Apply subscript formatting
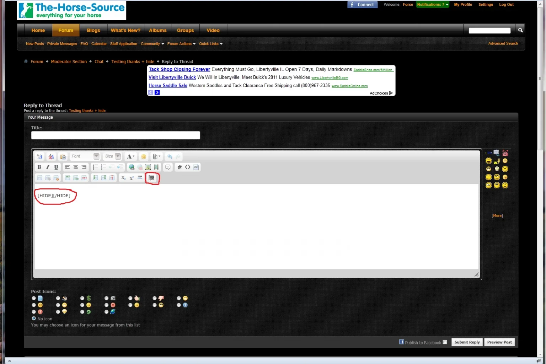 (x=123, y=178)
